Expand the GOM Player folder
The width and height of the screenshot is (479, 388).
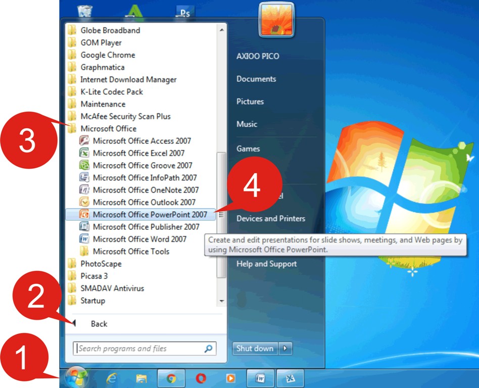pos(94,42)
